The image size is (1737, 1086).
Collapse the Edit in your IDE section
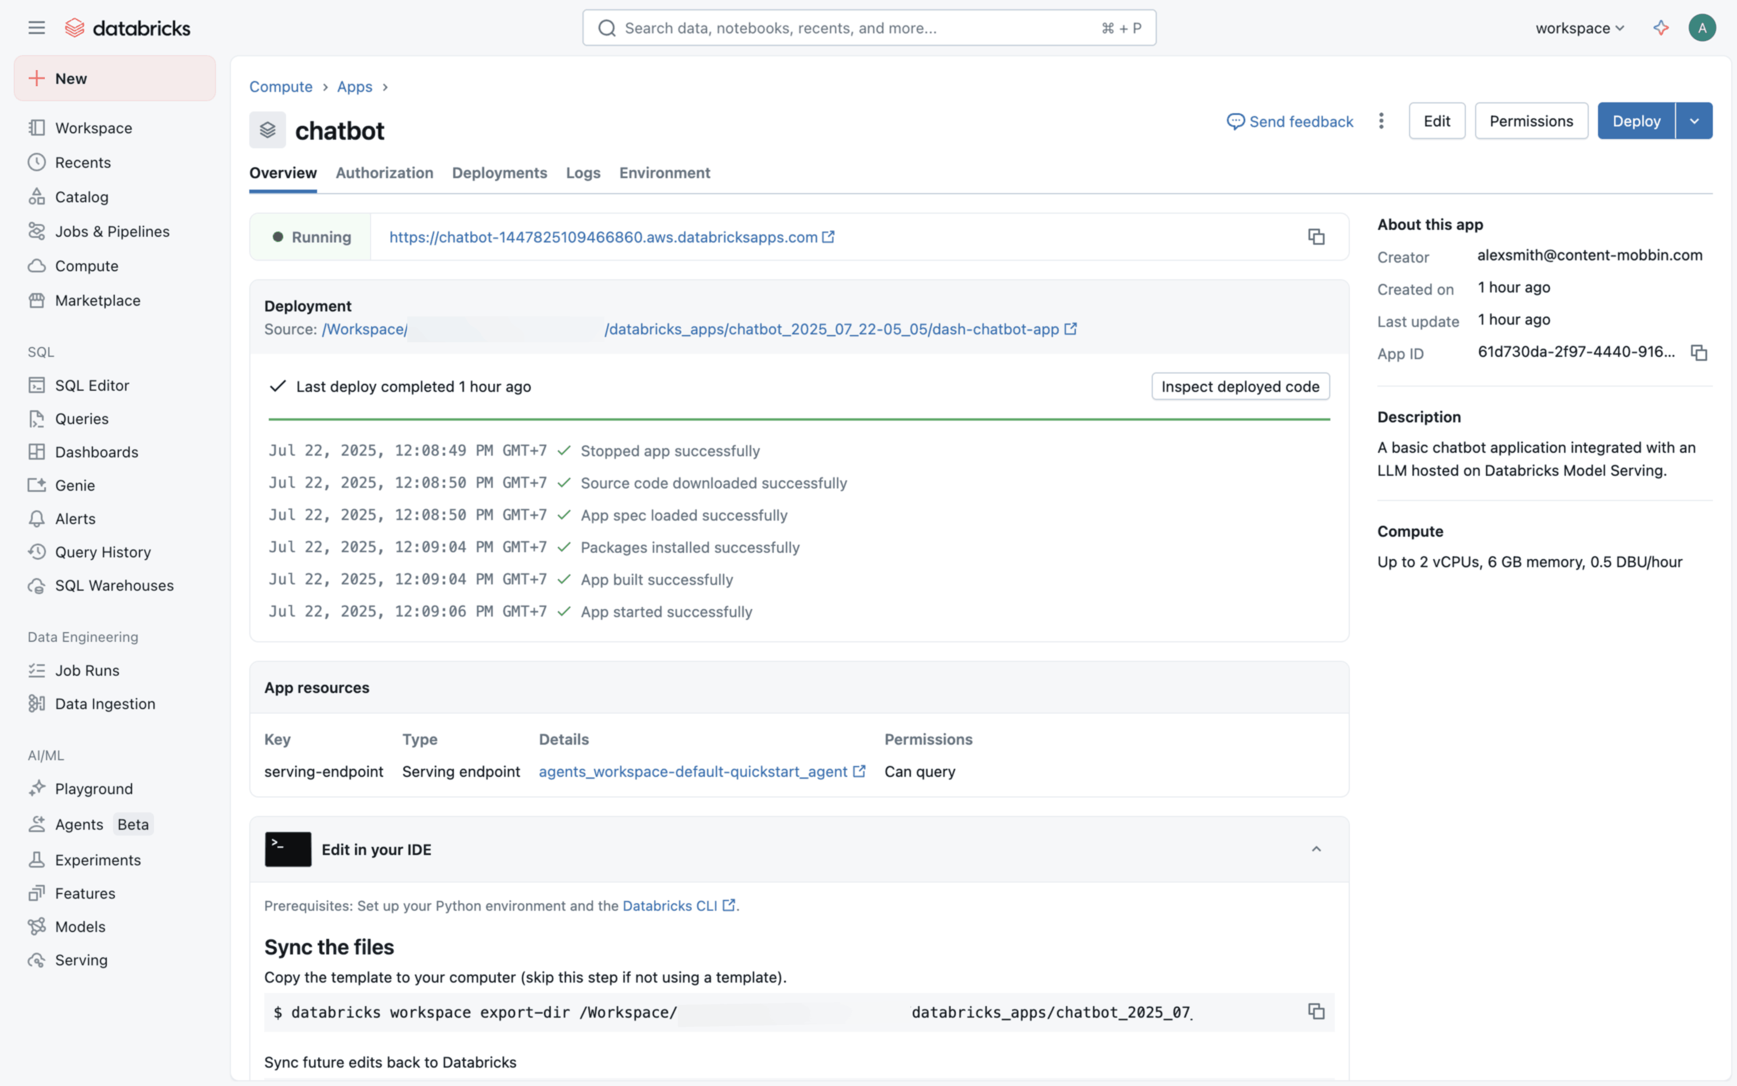[x=1315, y=849]
